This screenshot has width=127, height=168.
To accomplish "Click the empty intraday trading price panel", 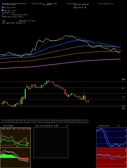I will pyautogui.click(x=51, y=143).
